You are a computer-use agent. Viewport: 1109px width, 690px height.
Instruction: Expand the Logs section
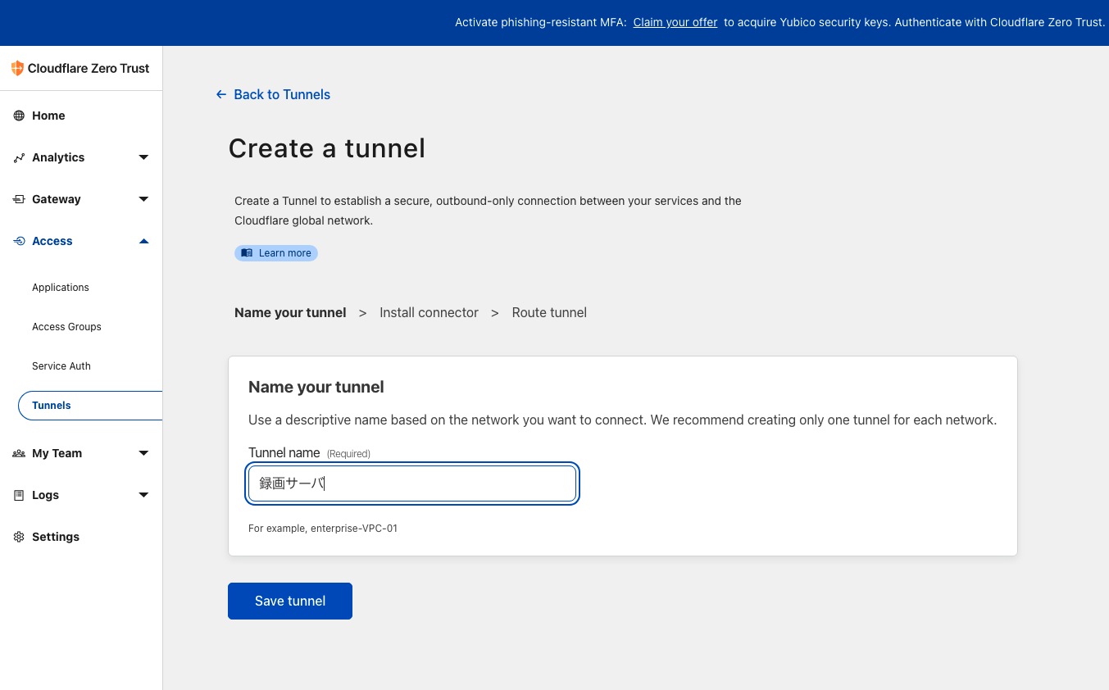[x=143, y=495]
